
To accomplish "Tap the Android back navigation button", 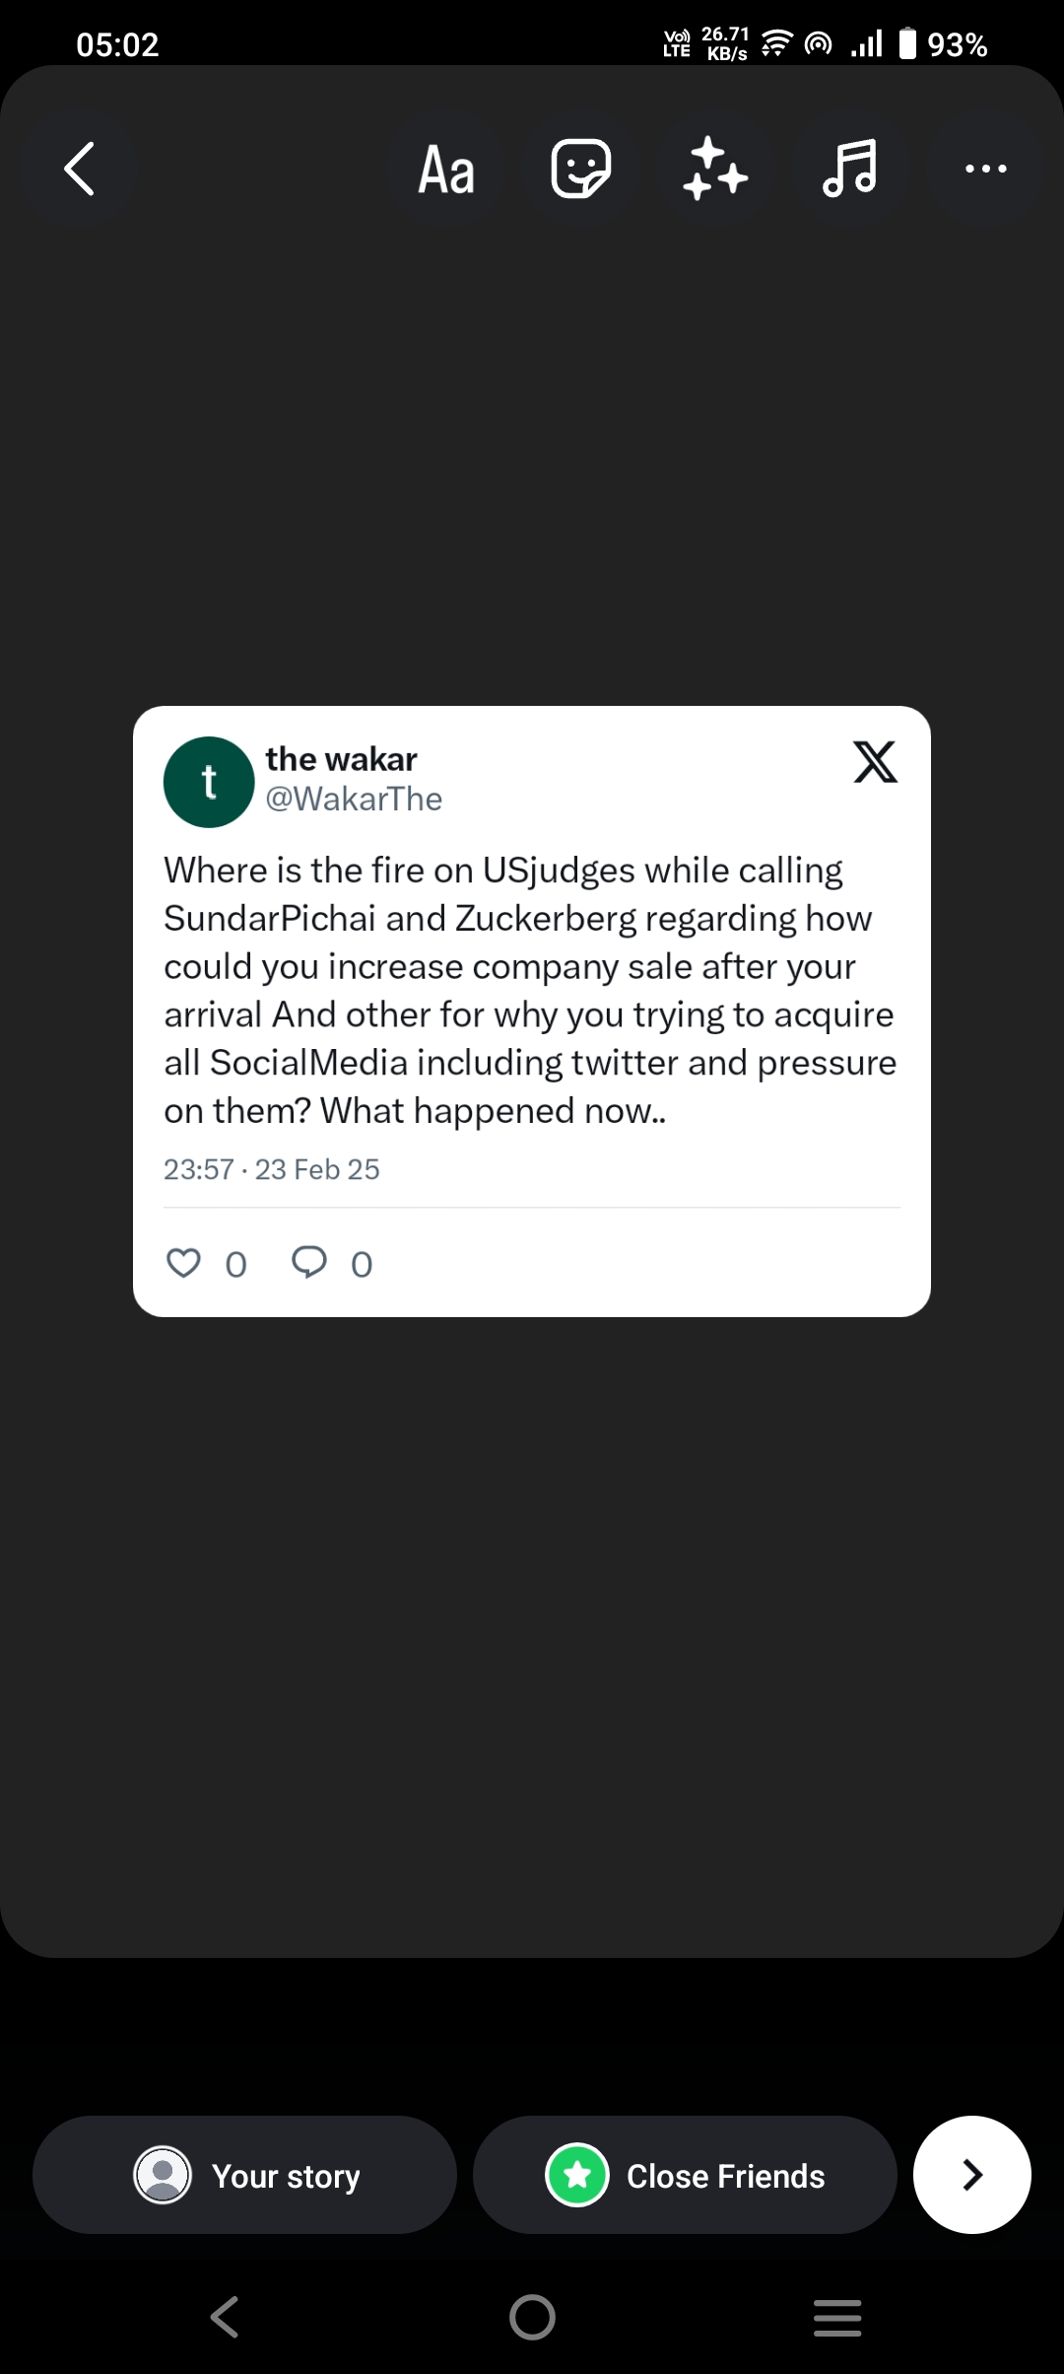I will (x=225, y=2317).
